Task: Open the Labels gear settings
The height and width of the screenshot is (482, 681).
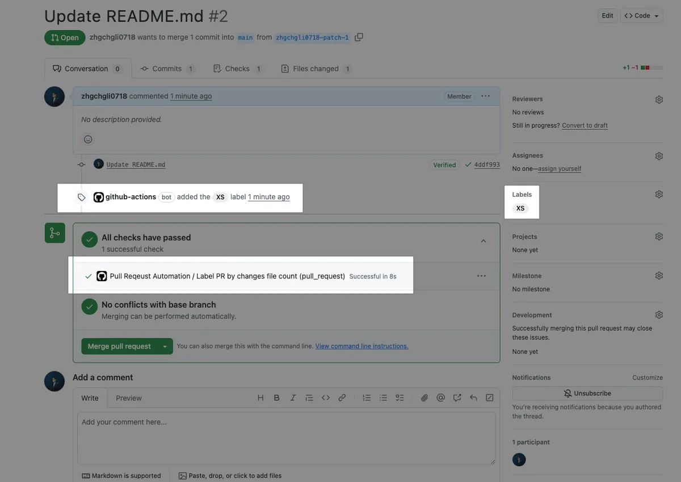Action: 659,194
